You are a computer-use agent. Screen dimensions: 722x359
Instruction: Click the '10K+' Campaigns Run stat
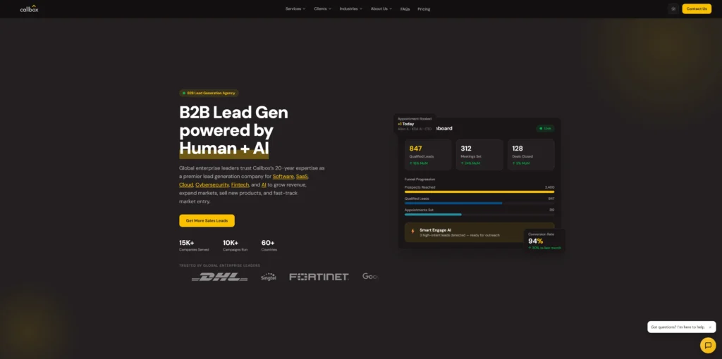click(237, 246)
